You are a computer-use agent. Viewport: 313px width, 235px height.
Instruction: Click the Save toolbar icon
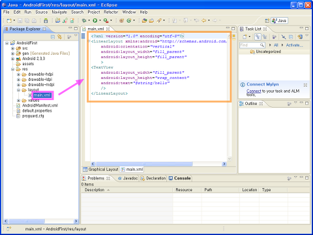[20, 20]
